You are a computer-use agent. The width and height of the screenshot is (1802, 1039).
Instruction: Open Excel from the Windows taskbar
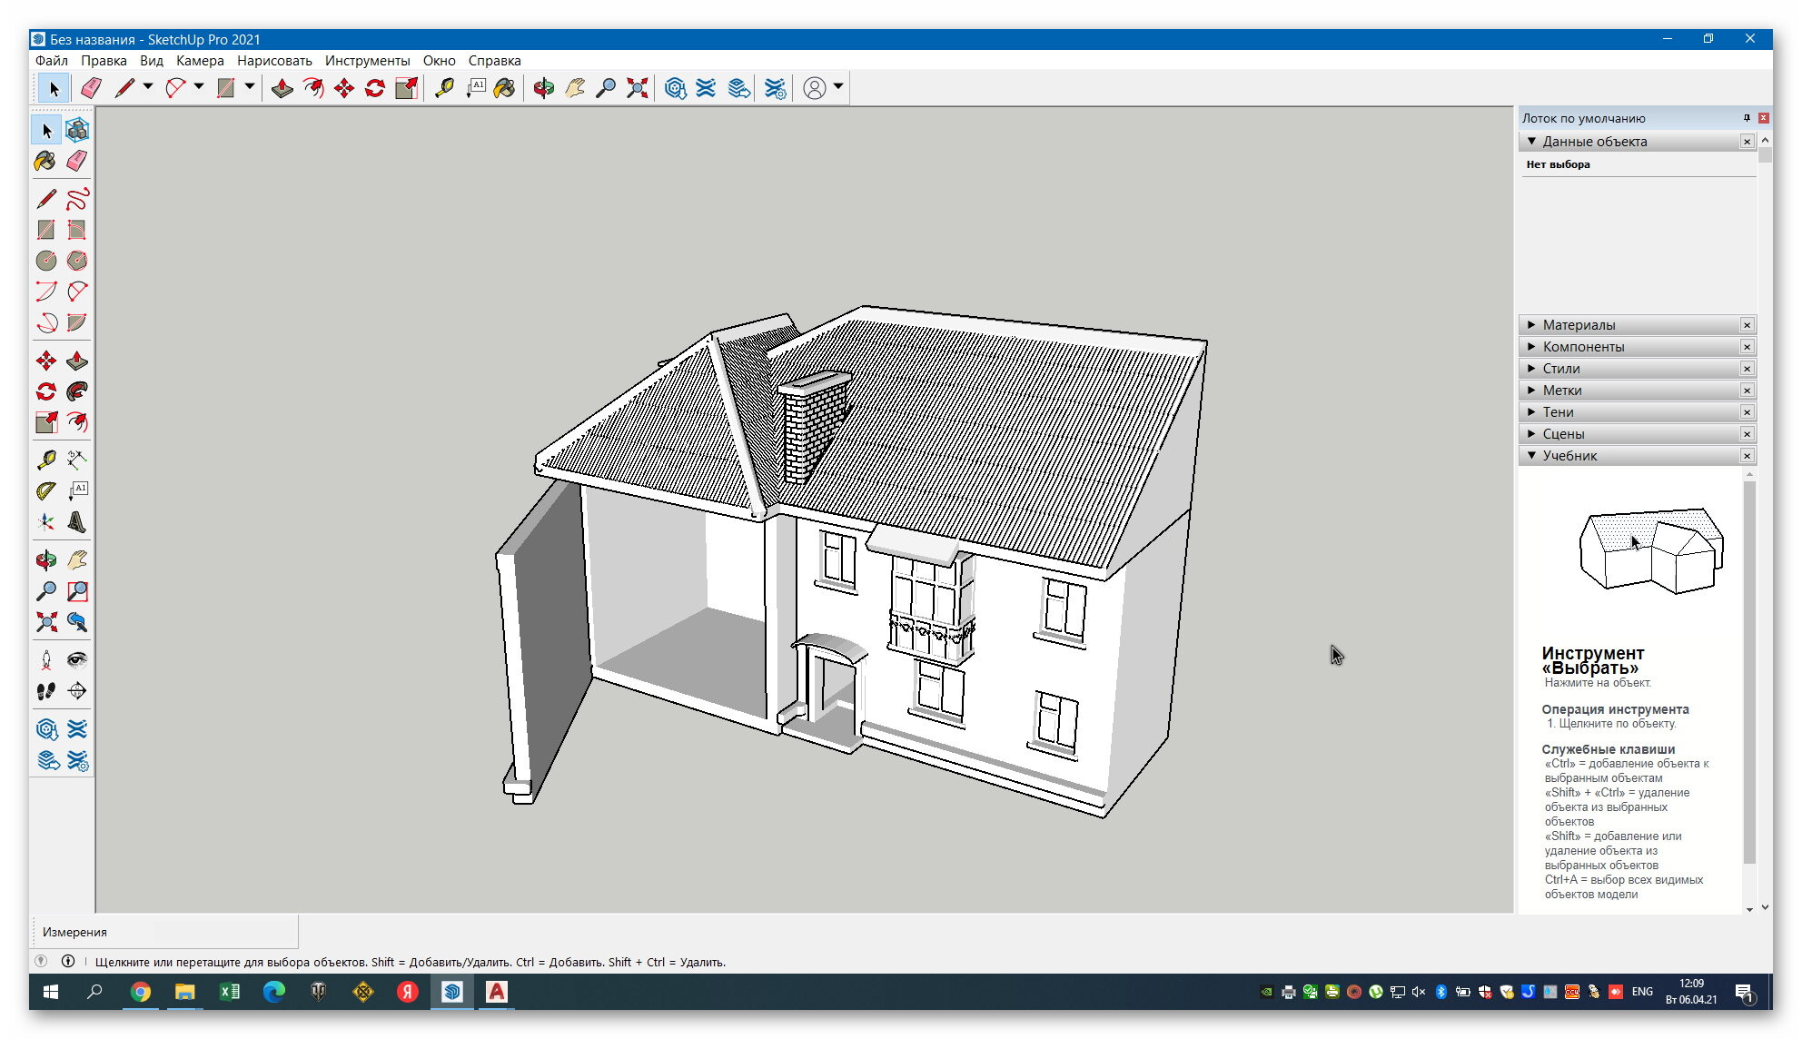point(230,992)
